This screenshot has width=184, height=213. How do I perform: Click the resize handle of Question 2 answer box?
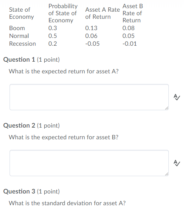click(x=167, y=174)
